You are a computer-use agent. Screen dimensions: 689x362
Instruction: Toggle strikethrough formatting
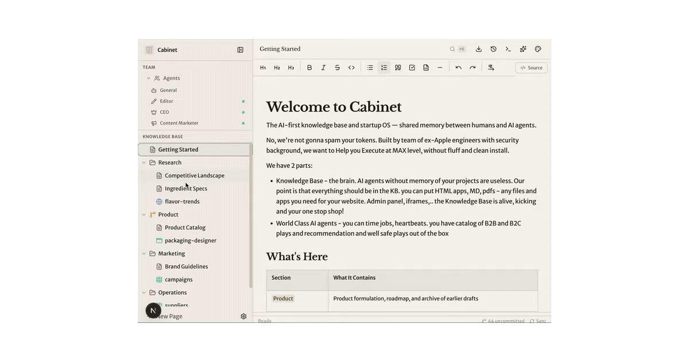pos(338,68)
